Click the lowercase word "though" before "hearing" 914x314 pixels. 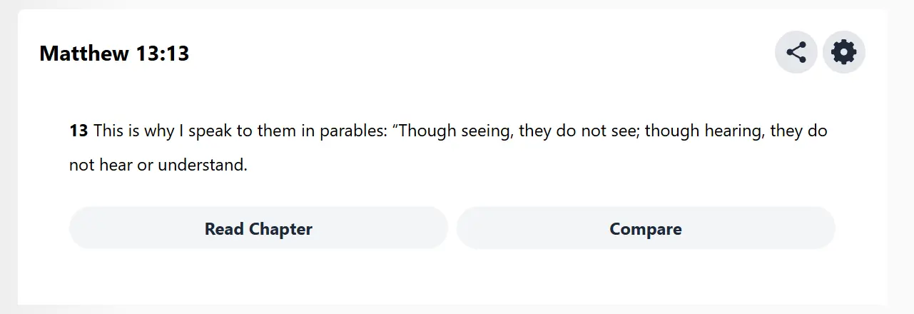click(671, 131)
